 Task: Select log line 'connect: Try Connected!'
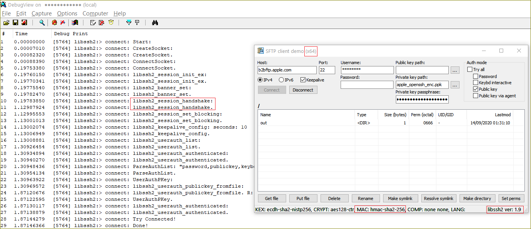[140, 219]
